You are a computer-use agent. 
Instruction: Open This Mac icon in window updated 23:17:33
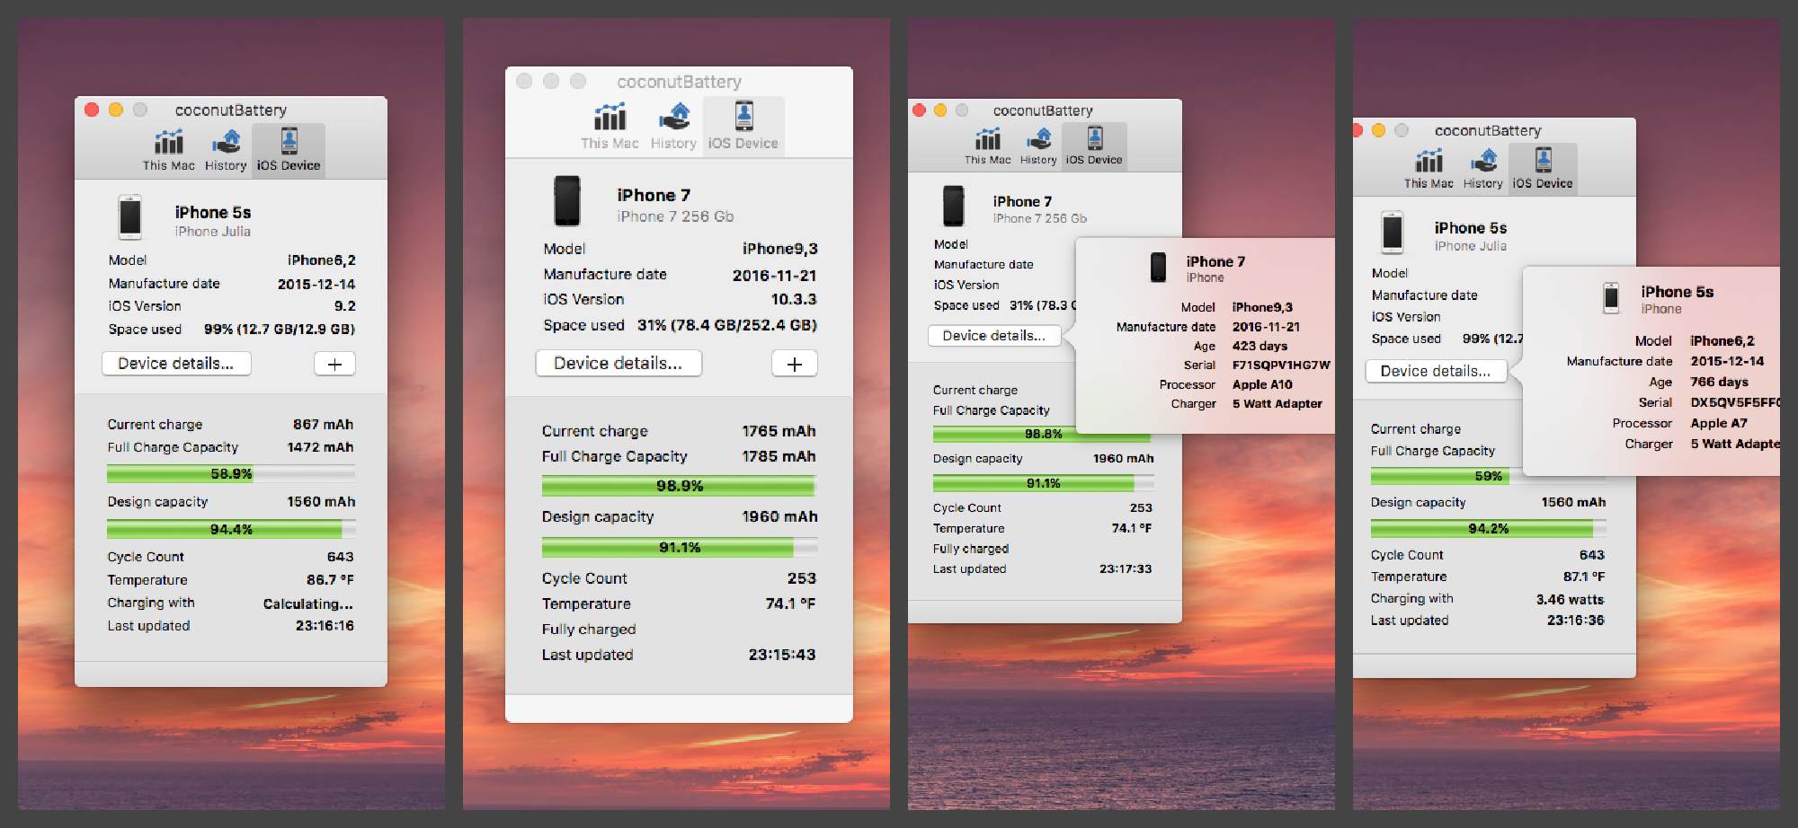point(987,139)
